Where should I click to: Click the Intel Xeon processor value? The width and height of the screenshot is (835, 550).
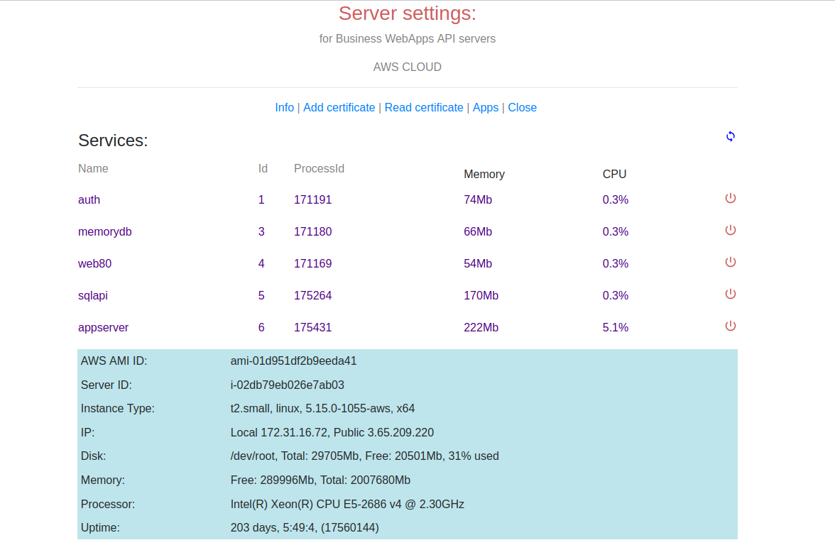[347, 504]
